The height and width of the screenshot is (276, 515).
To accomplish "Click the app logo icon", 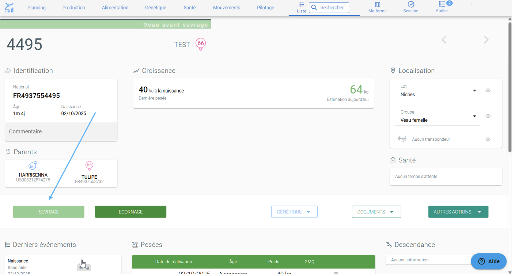I will click(x=10, y=8).
